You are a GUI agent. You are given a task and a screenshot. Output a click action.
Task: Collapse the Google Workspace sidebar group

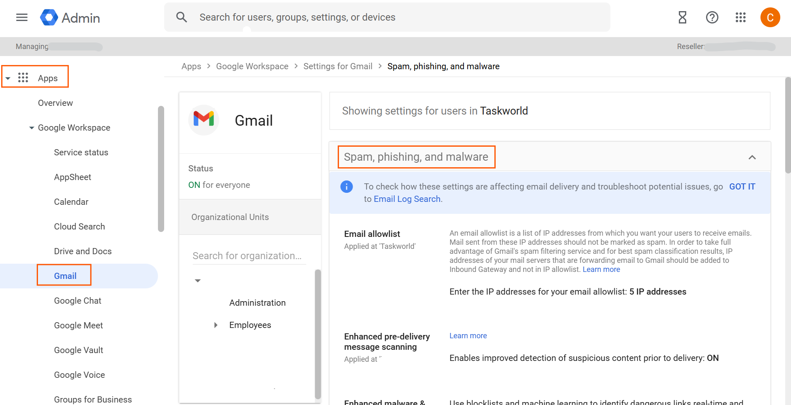[x=32, y=128]
